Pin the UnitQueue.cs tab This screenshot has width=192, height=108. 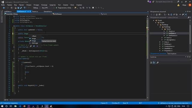click(28, 11)
